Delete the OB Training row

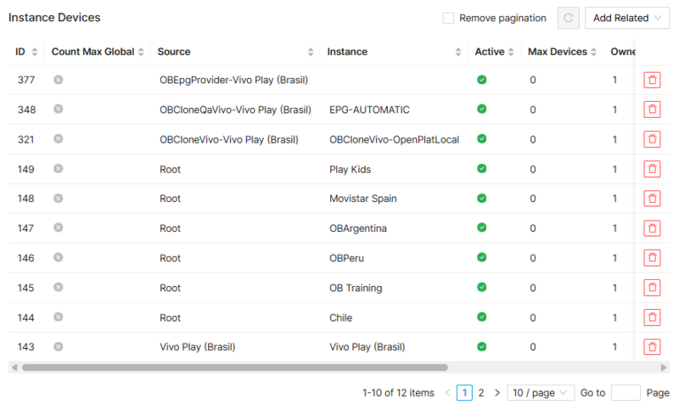pos(652,288)
